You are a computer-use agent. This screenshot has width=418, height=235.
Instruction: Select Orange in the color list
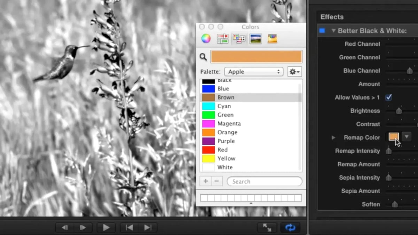251,132
